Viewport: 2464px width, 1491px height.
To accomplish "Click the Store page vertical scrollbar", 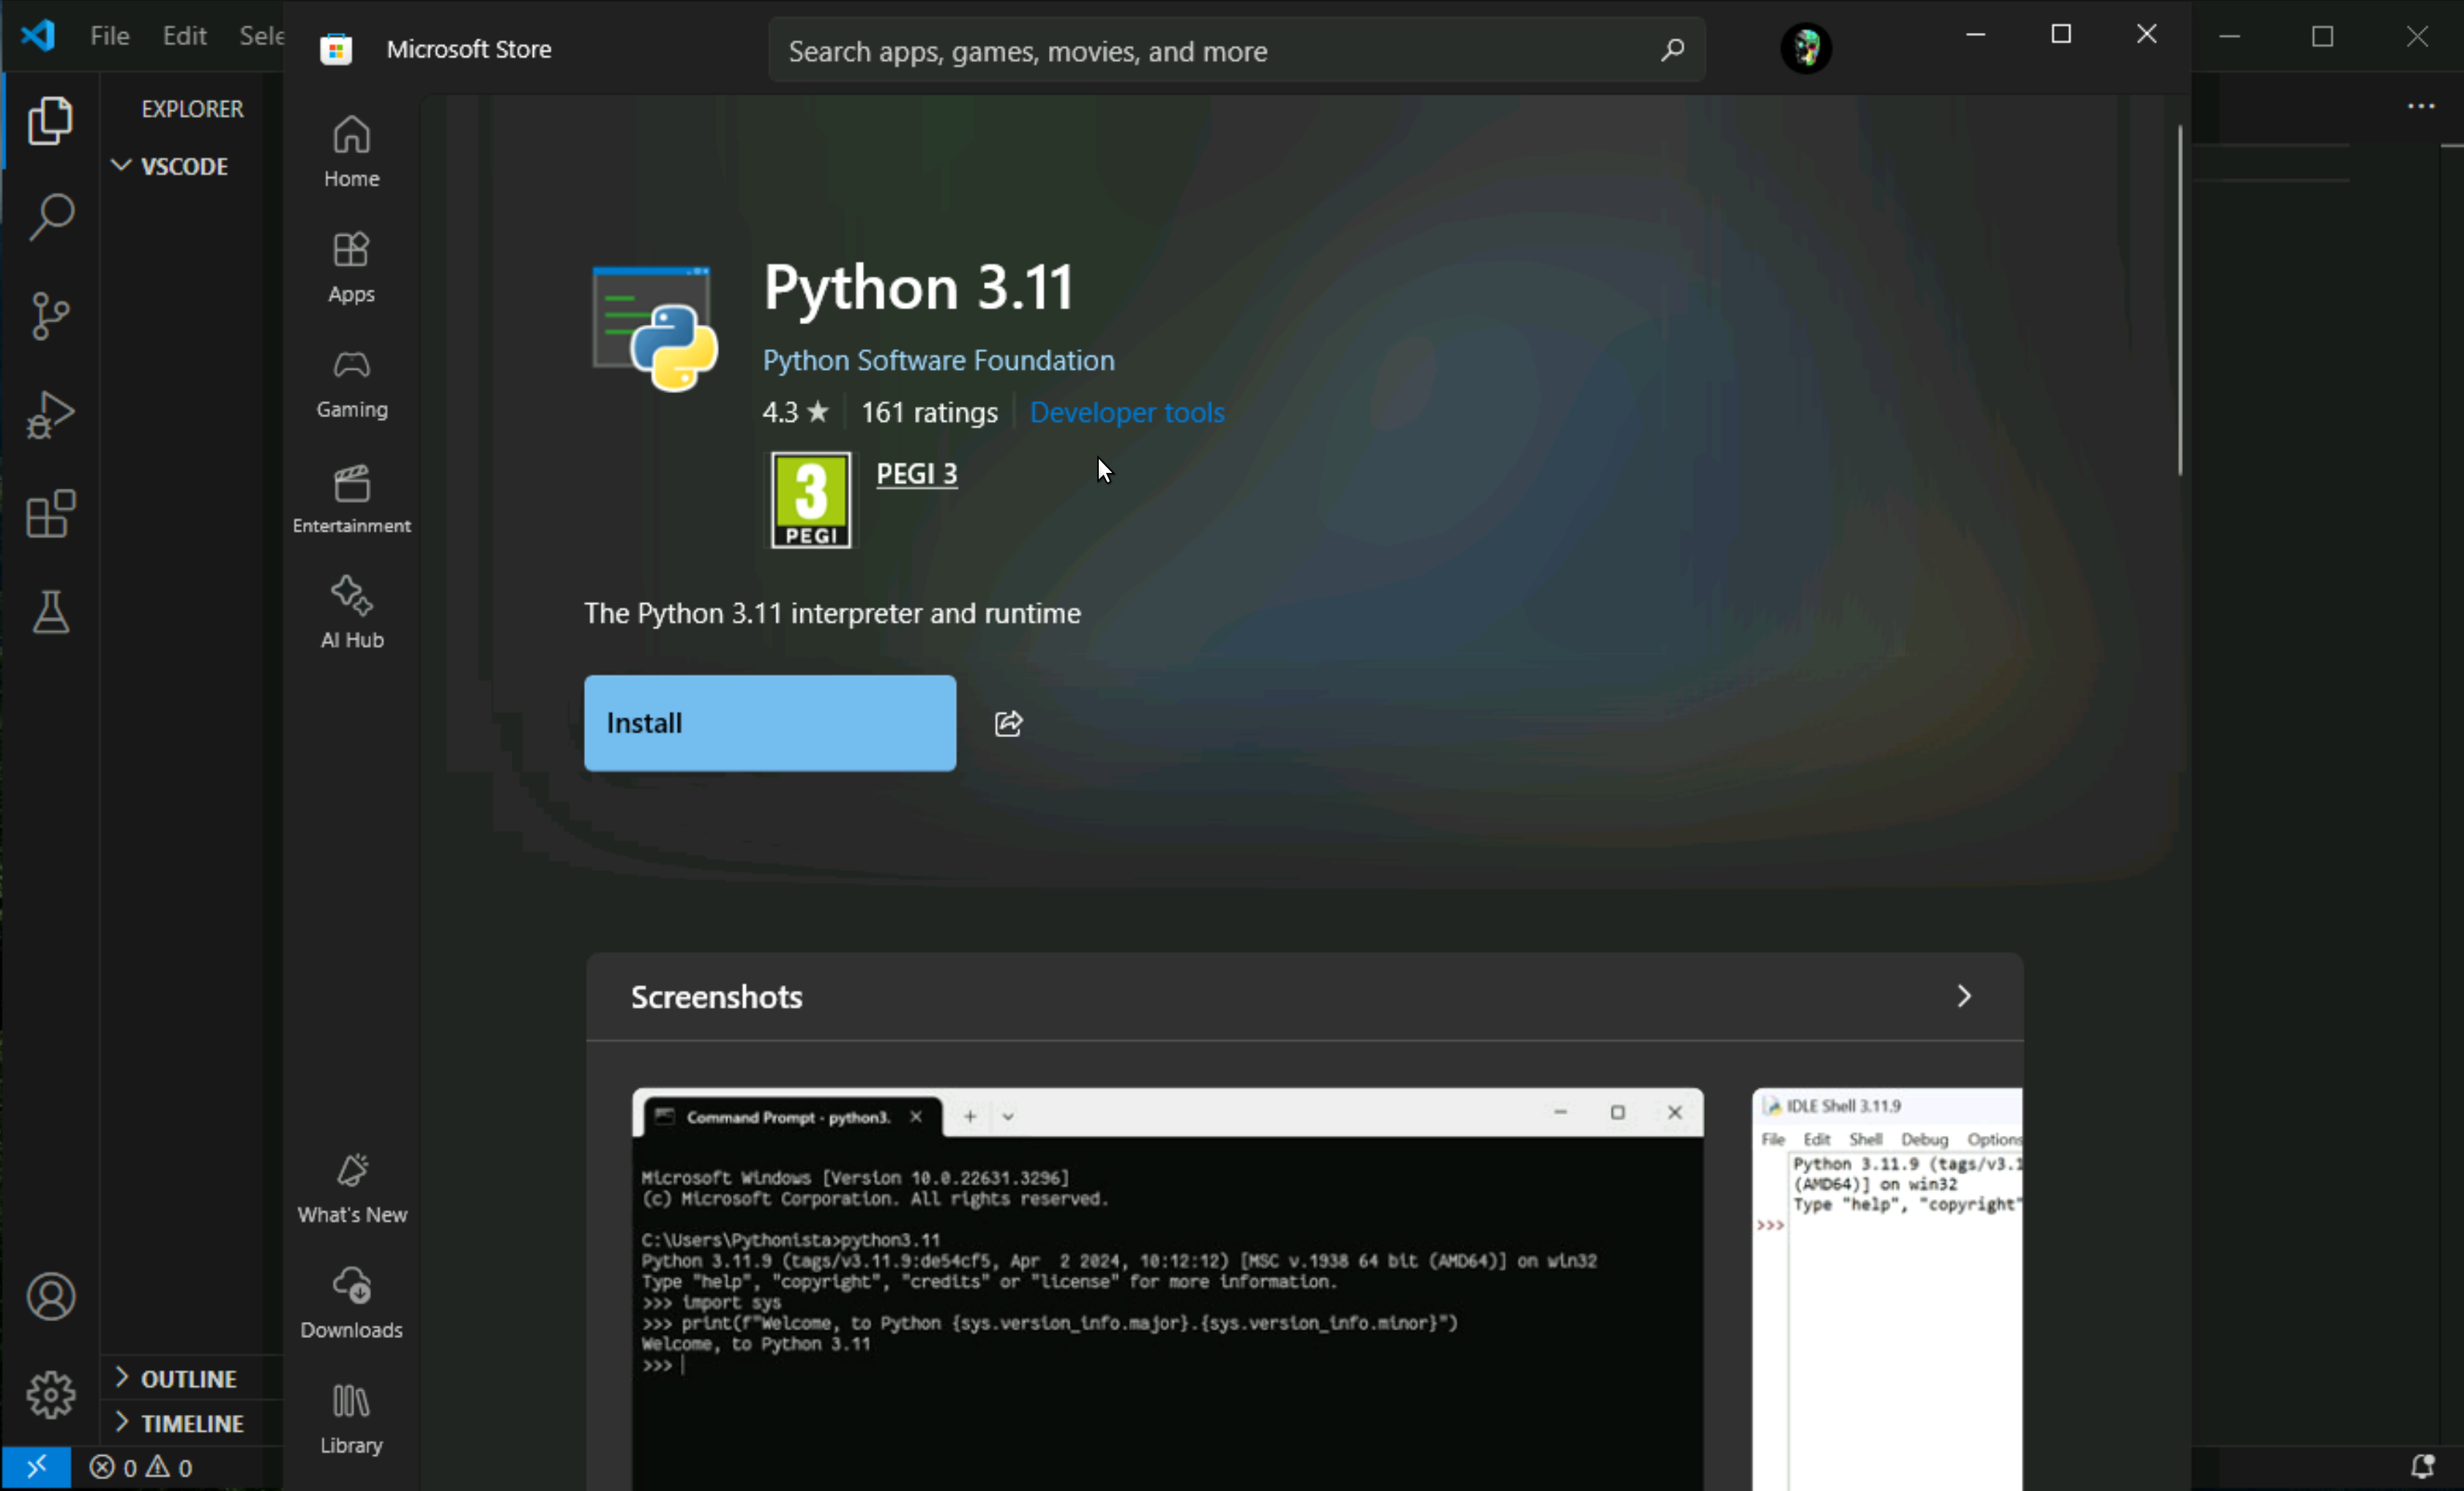I will [x=2180, y=300].
